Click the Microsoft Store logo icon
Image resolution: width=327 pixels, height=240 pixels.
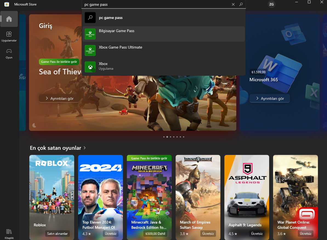[x=7, y=4]
